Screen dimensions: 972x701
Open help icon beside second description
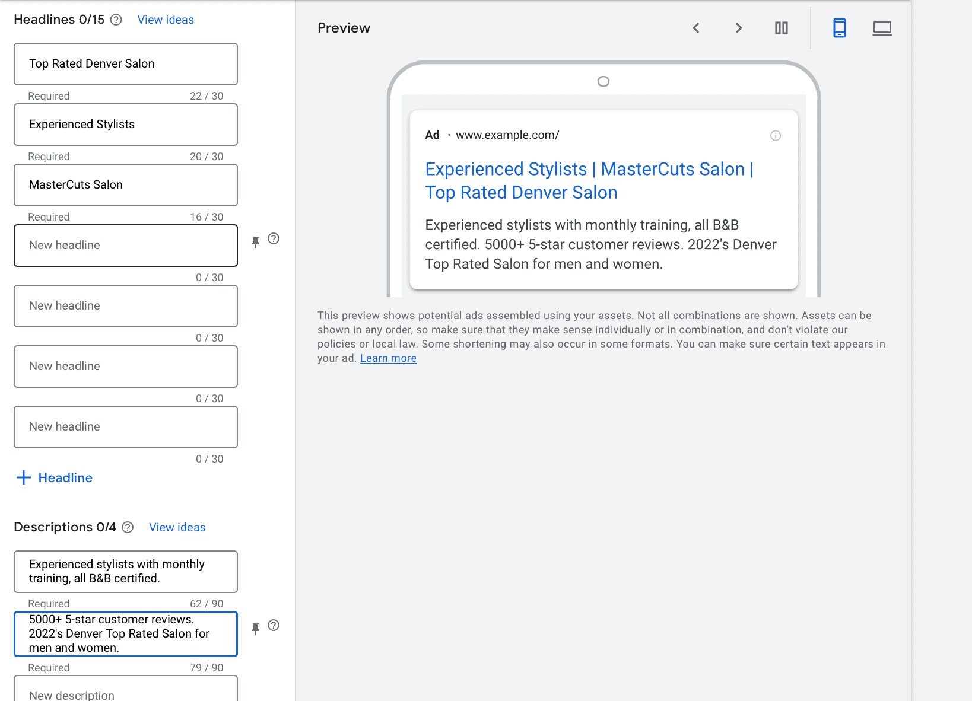[x=274, y=625]
